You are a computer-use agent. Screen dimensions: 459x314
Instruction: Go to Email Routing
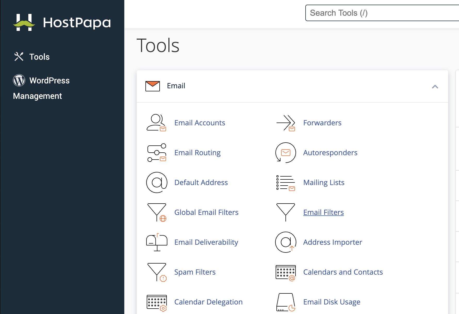(198, 153)
